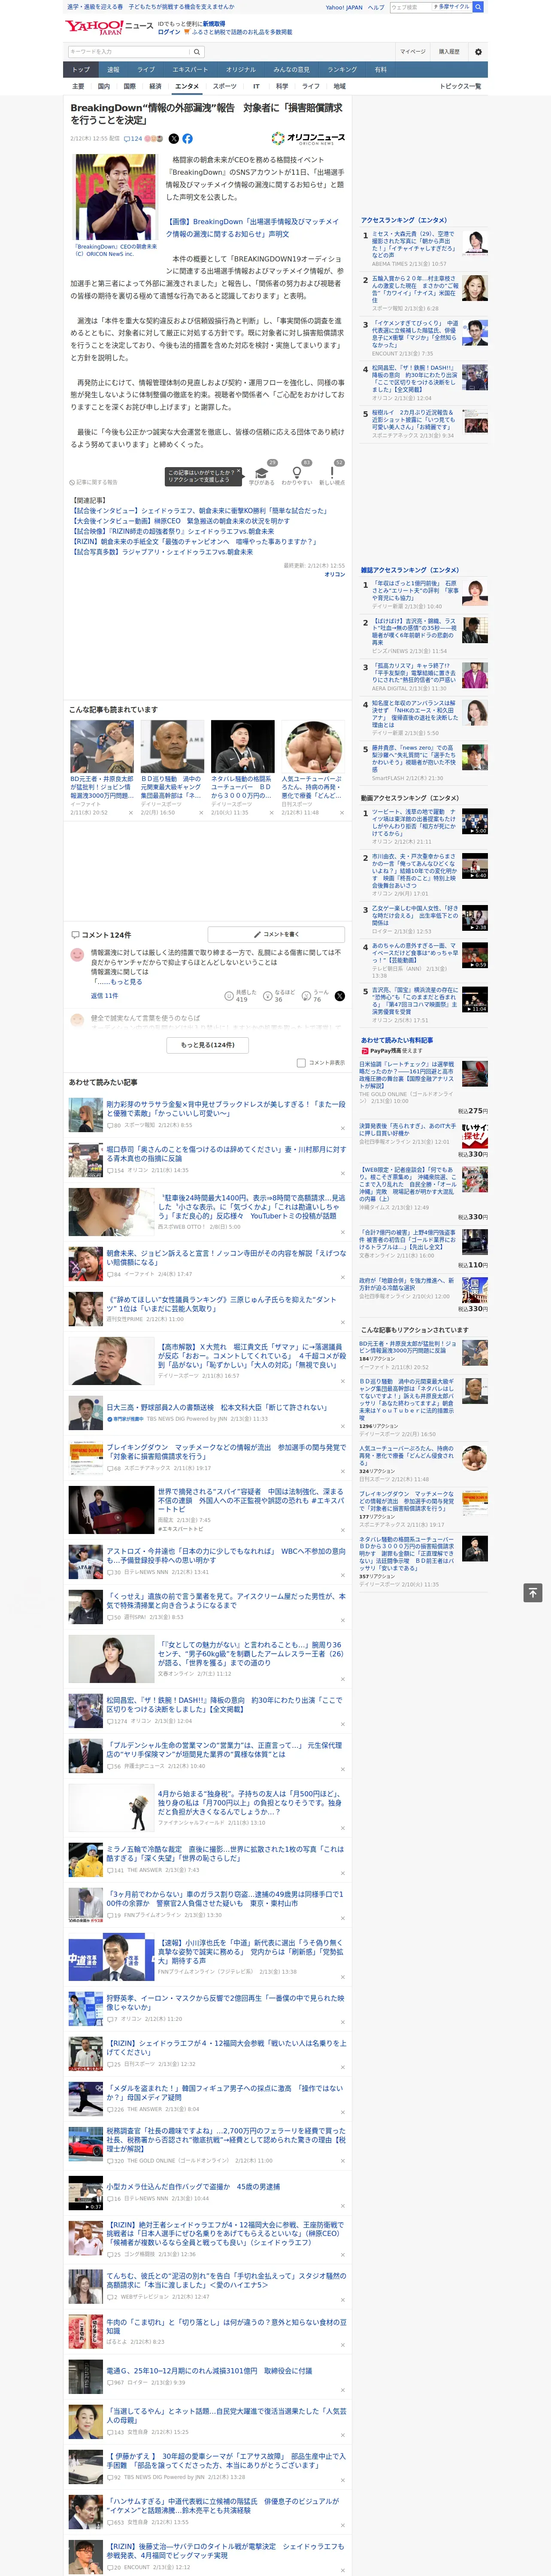Image resolution: width=551 pixels, height=2576 pixels.
Task: Open the ヘルプ link in header
Action: (x=376, y=7)
